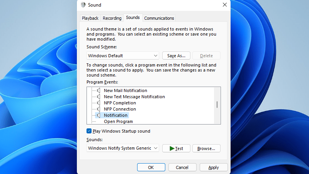The image size is (309, 174).
Task: Select the Open Program event
Action: pos(118,121)
